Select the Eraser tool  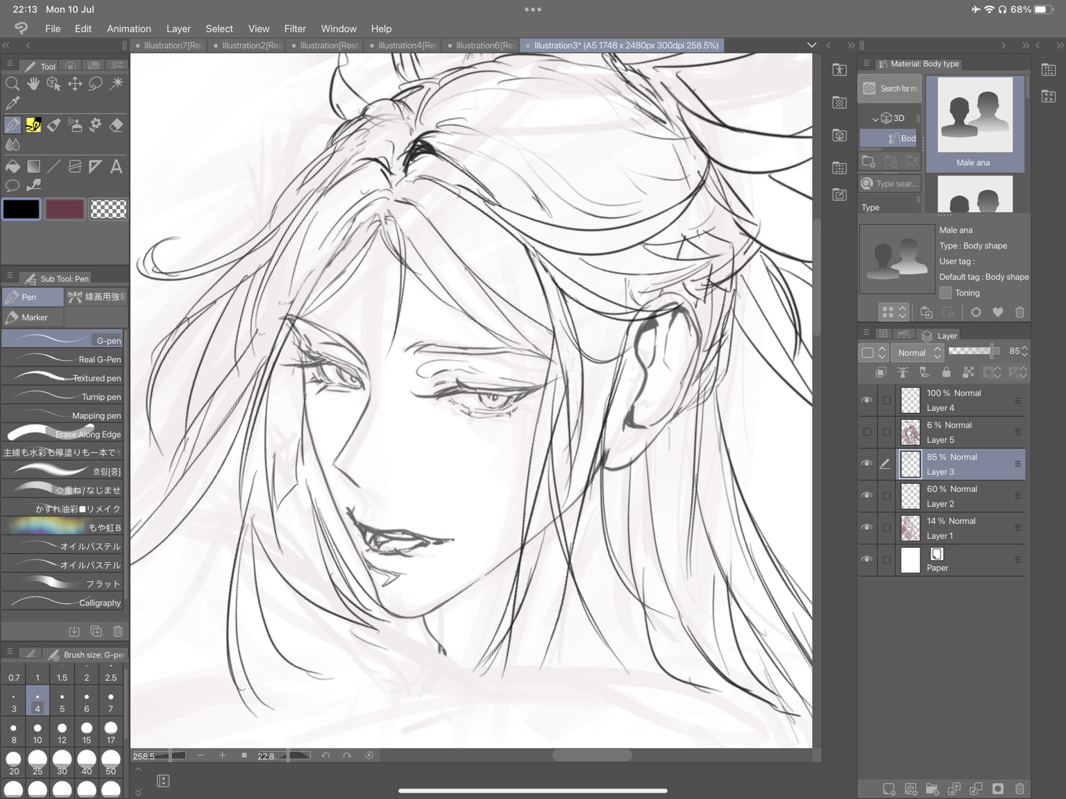(117, 125)
